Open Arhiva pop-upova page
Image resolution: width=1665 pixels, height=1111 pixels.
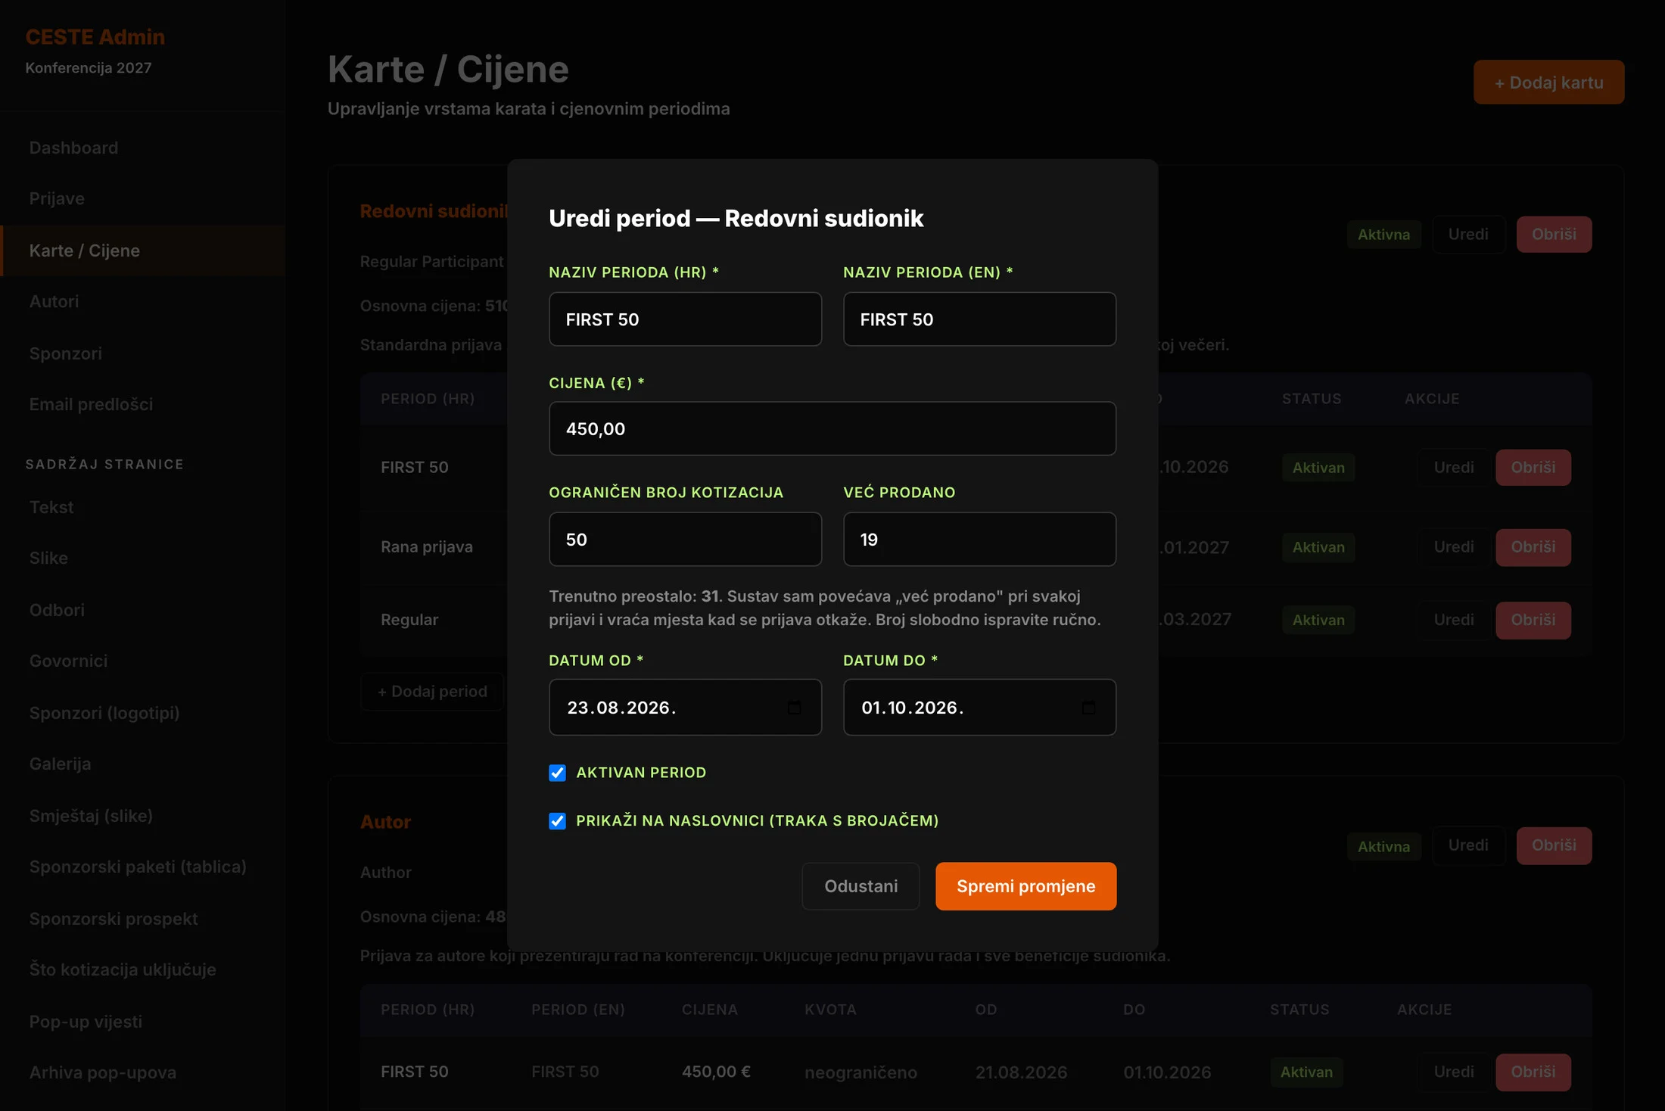point(103,1072)
